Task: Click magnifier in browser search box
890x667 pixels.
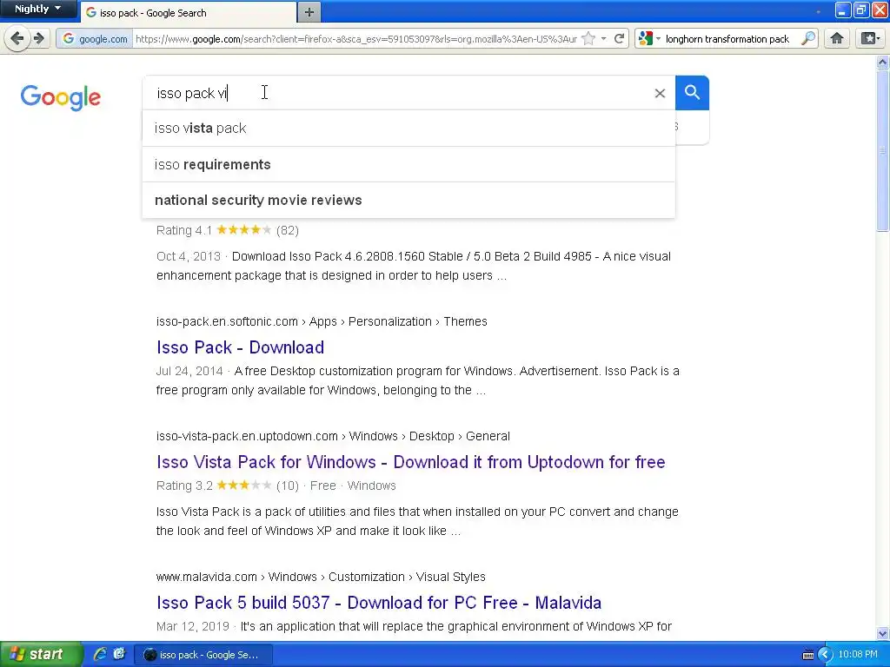Action: (807, 38)
